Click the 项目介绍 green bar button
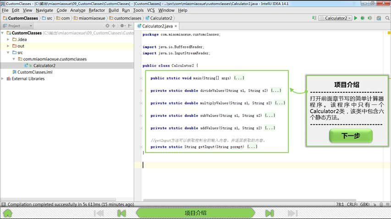The width and height of the screenshot is (391, 219). pos(195,213)
